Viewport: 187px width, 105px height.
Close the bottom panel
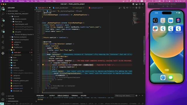coord(142,96)
